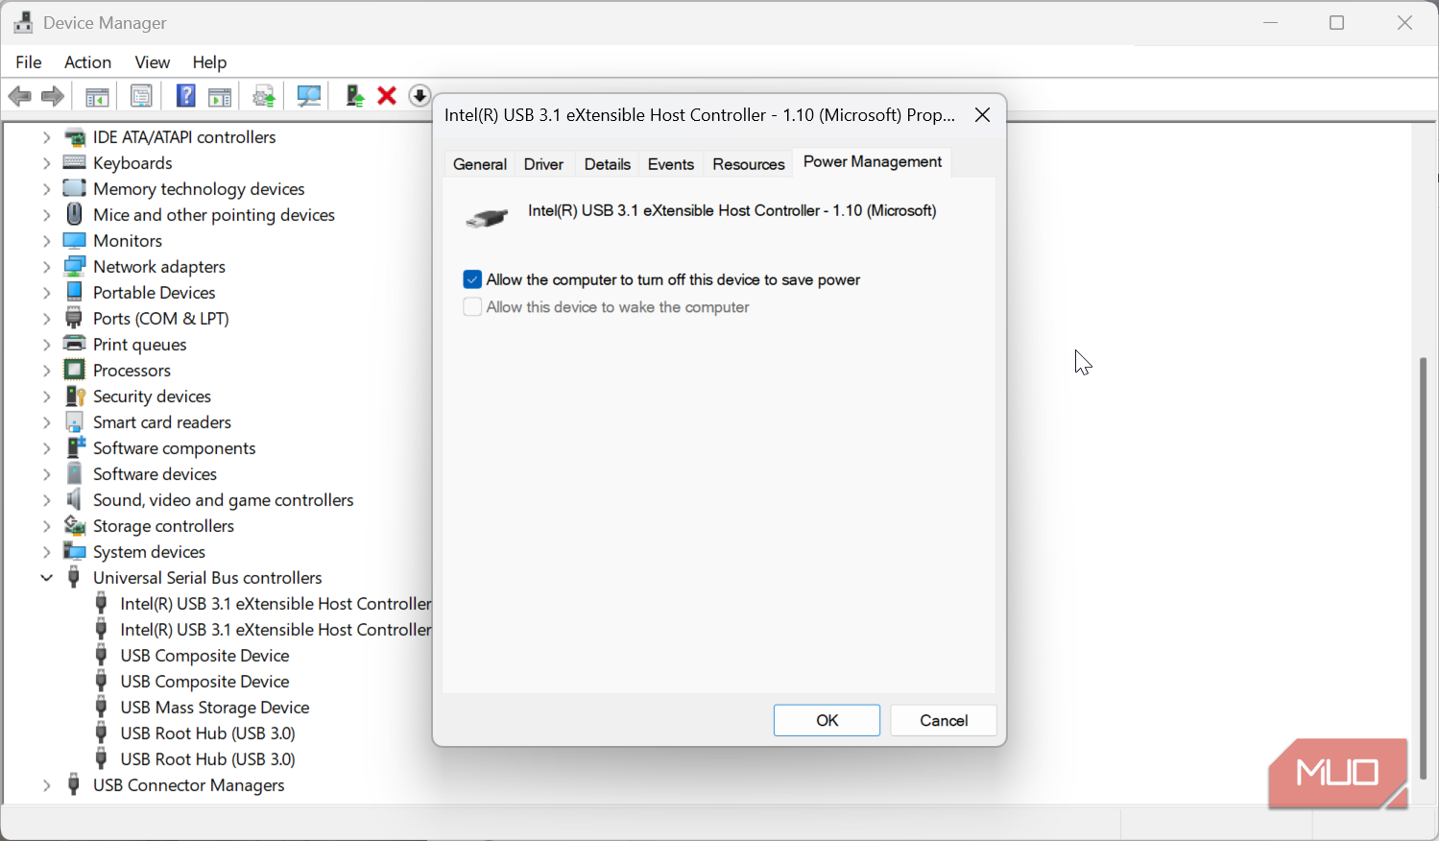Click the Update driver gear icon
The height and width of the screenshot is (841, 1439).
(264, 96)
